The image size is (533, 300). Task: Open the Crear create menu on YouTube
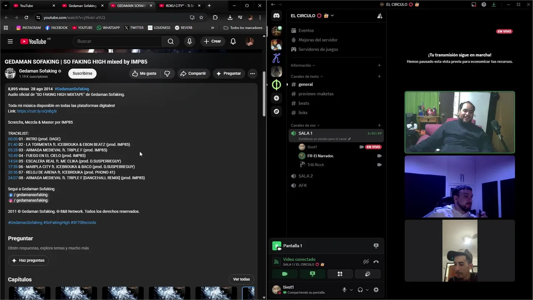pos(212,41)
